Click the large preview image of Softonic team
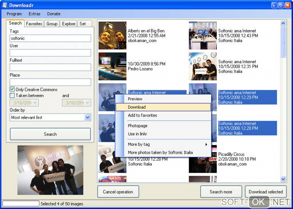This screenshot has width=293, height=209. pos(50,170)
